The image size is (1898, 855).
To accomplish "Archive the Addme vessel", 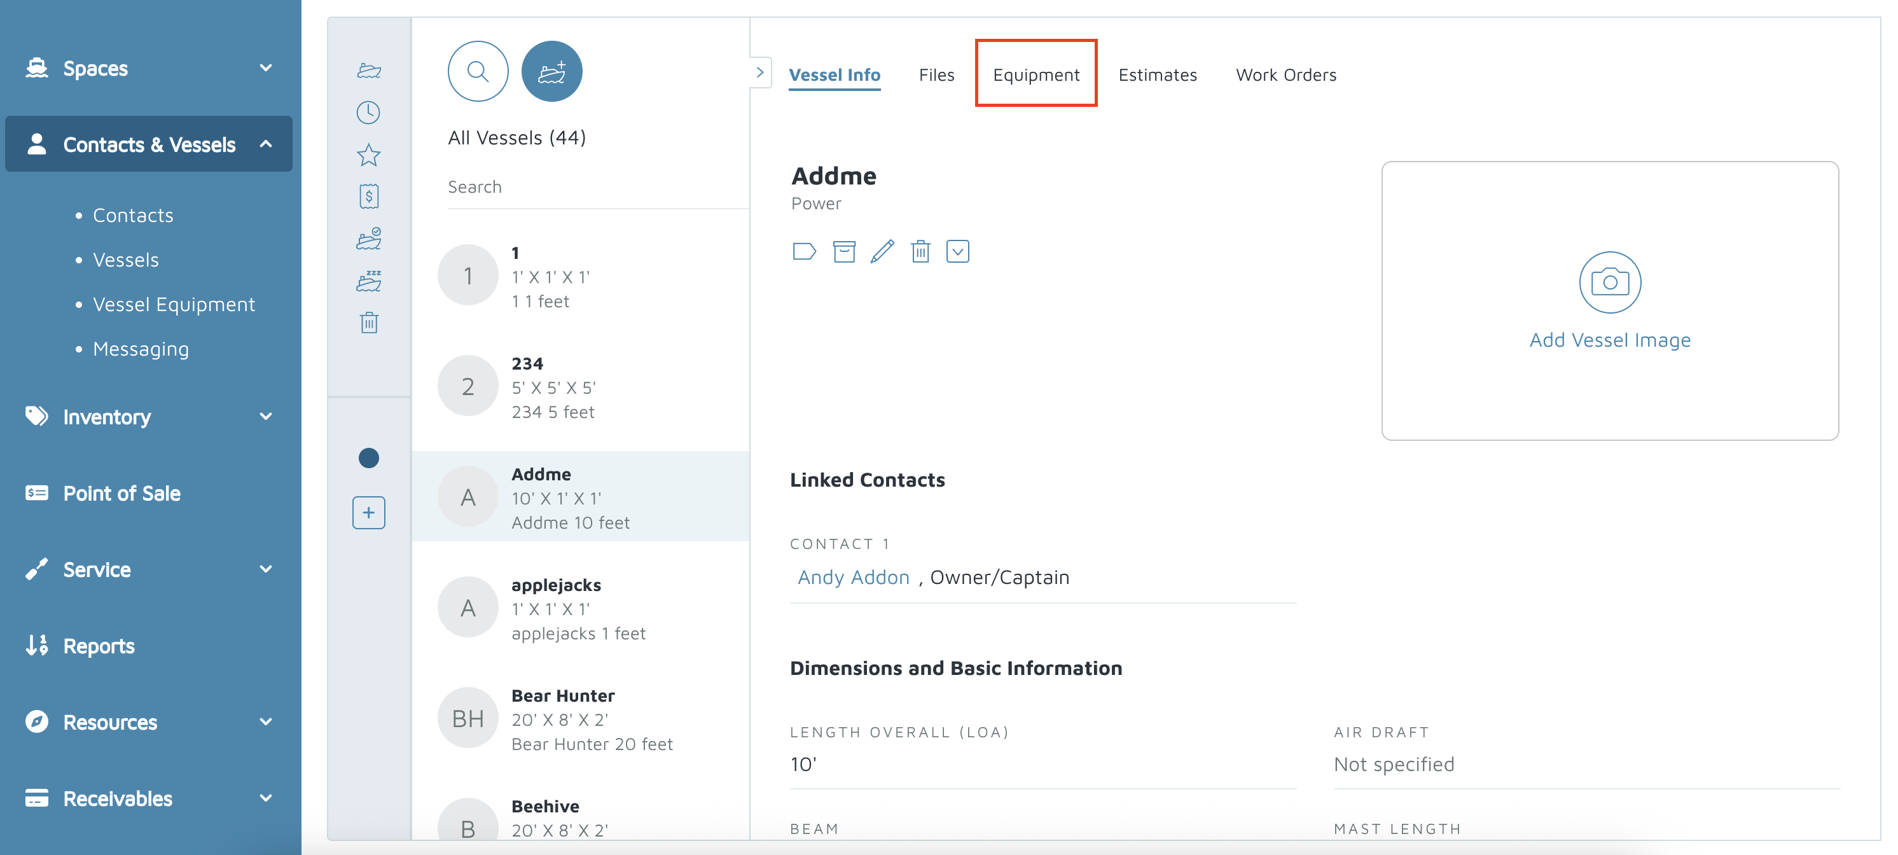I will click(x=843, y=251).
